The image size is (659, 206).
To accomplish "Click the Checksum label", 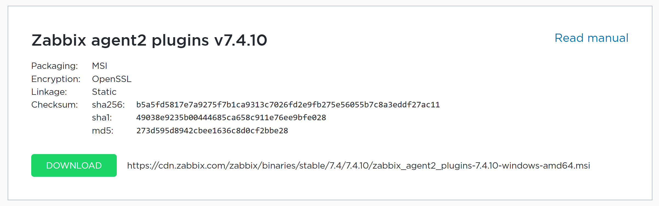I will (x=55, y=105).
